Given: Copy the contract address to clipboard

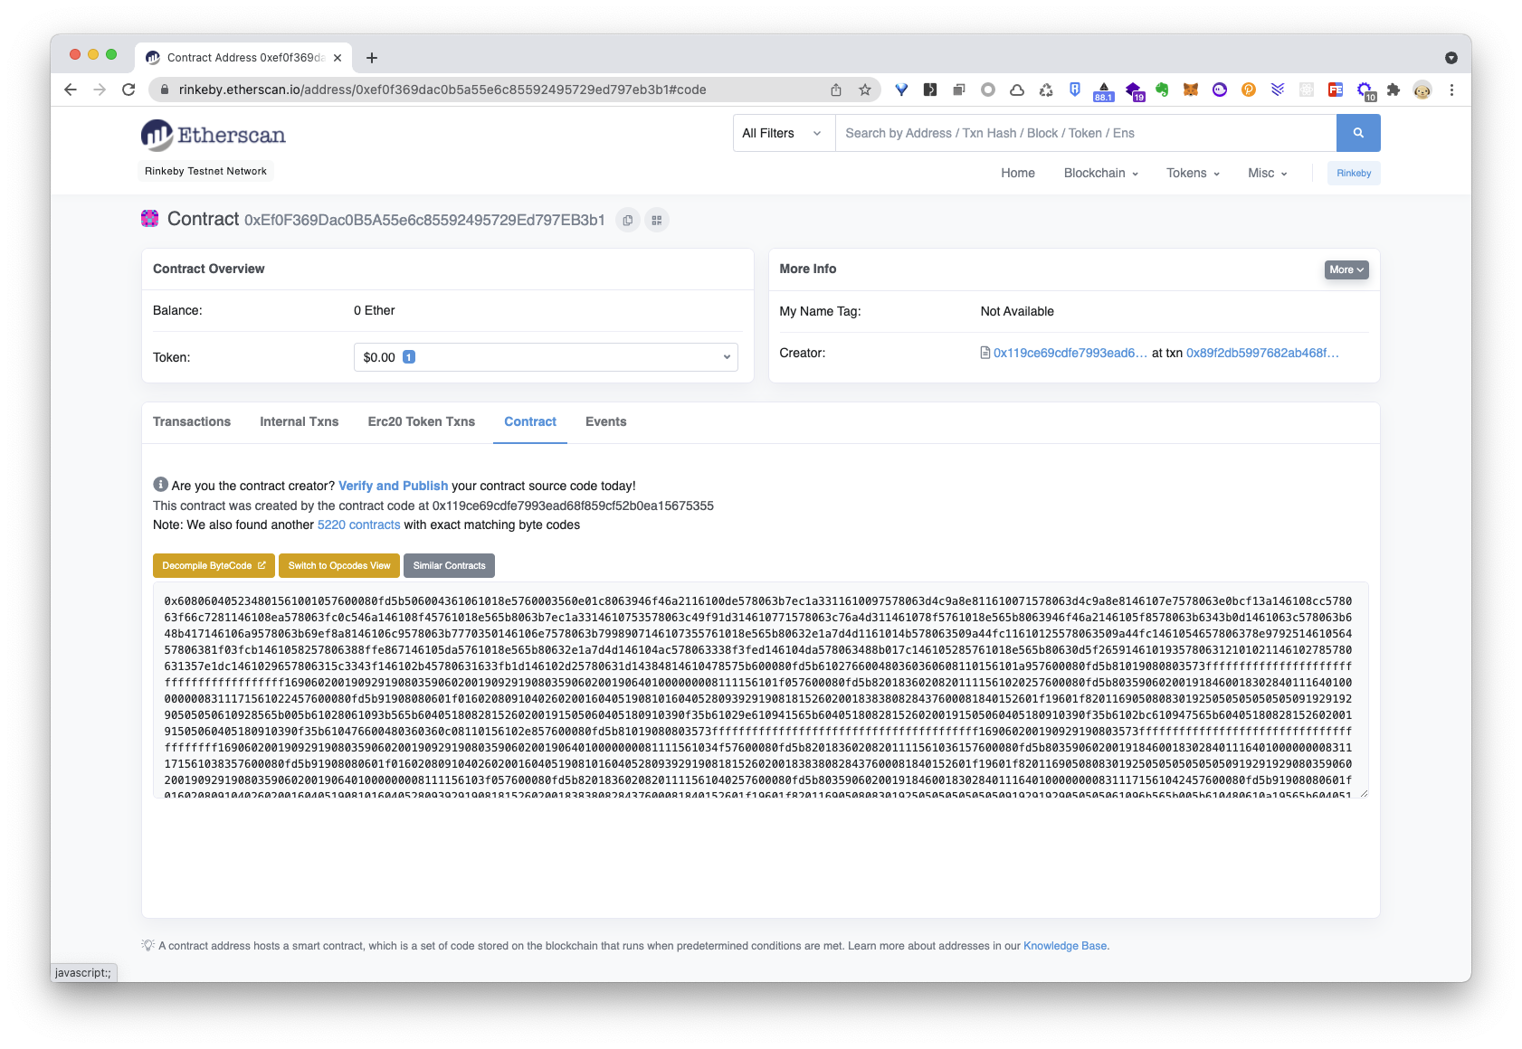Looking at the screenshot, I should click(x=628, y=220).
